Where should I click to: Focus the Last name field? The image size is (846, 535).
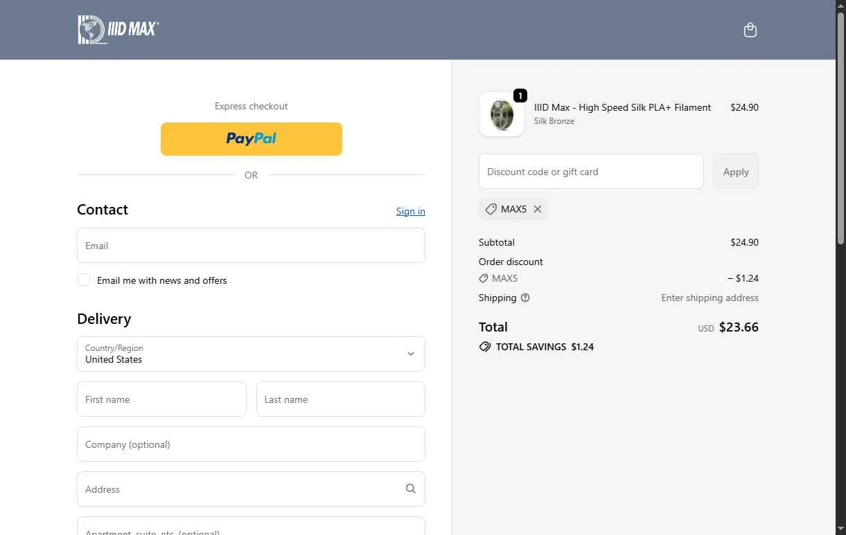pyautogui.click(x=341, y=399)
